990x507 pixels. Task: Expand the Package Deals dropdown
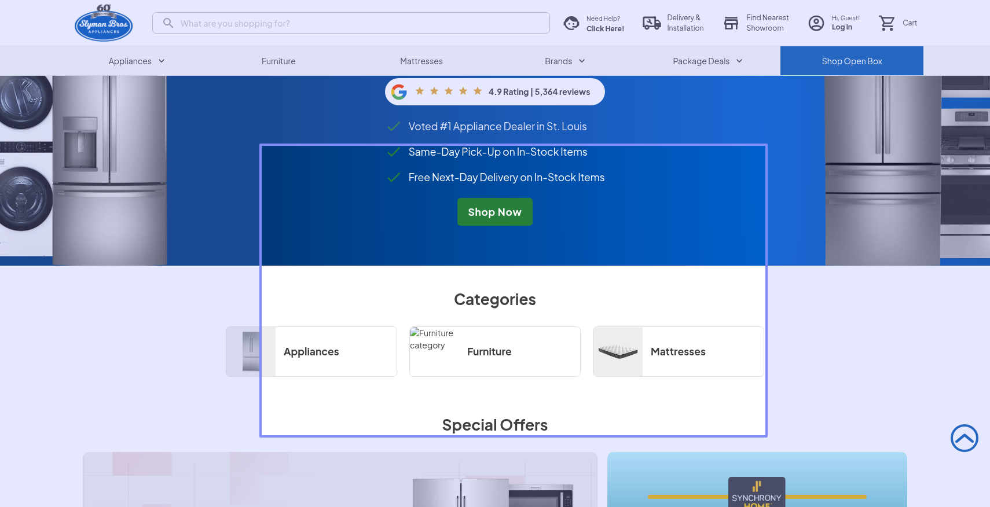point(707,61)
